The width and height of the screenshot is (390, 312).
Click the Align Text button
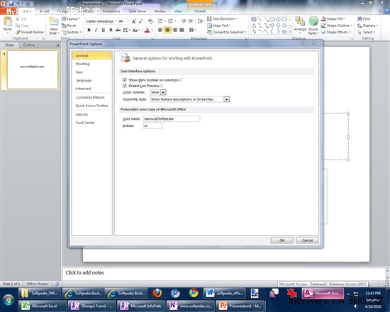point(219,26)
